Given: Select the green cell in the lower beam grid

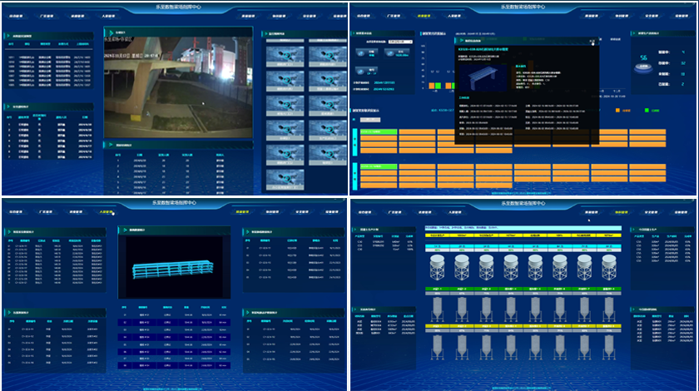Looking at the screenshot, I should pyautogui.click(x=379, y=166).
